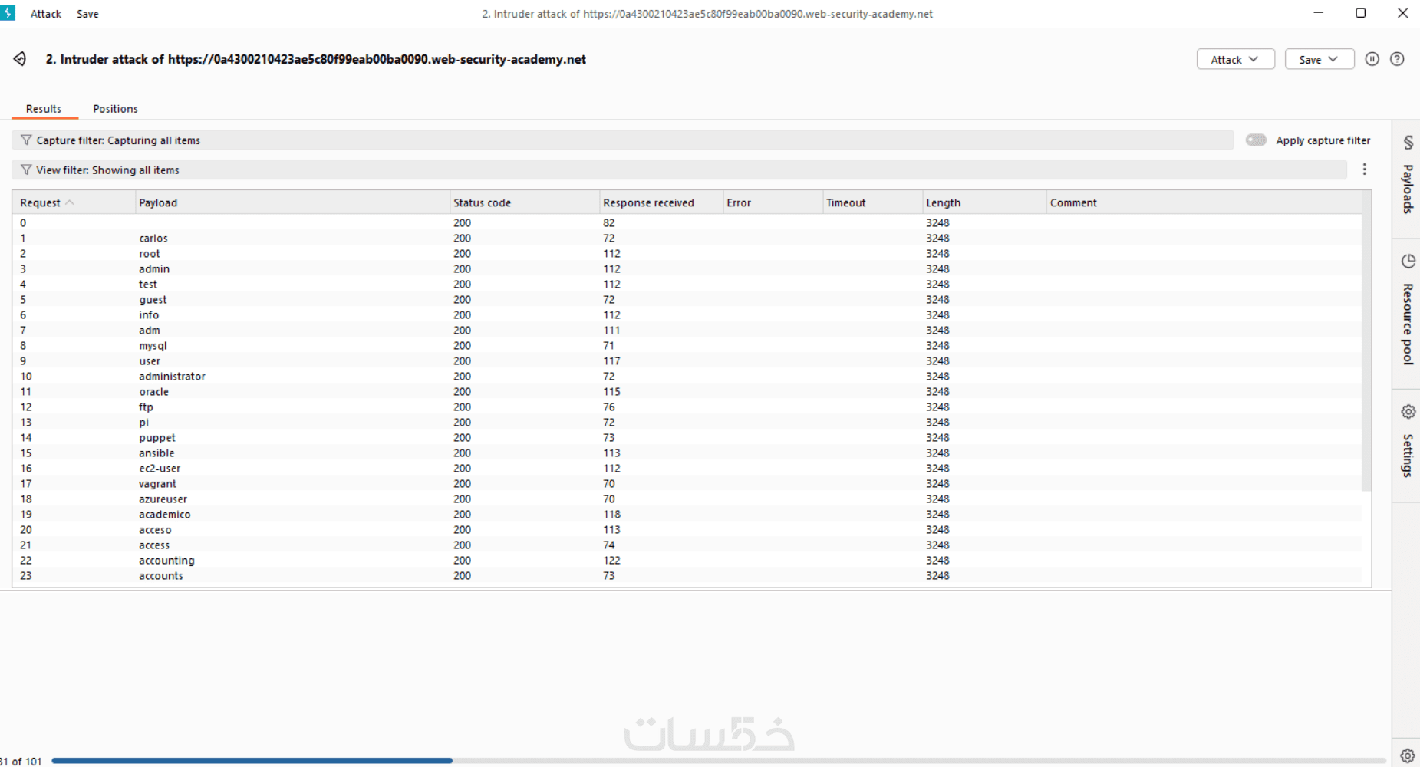Click the funnel icon of the capture filter
The height and width of the screenshot is (767, 1420).
click(x=26, y=140)
